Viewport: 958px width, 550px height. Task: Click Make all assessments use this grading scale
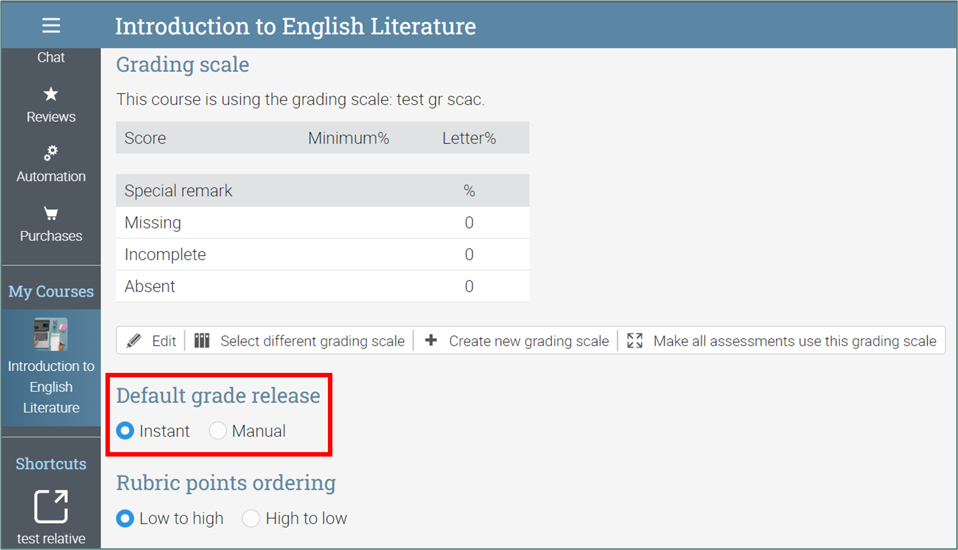(794, 341)
